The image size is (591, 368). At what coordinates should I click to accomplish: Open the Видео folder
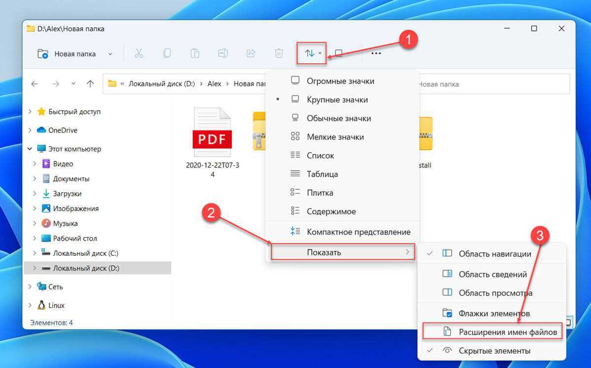coord(63,164)
